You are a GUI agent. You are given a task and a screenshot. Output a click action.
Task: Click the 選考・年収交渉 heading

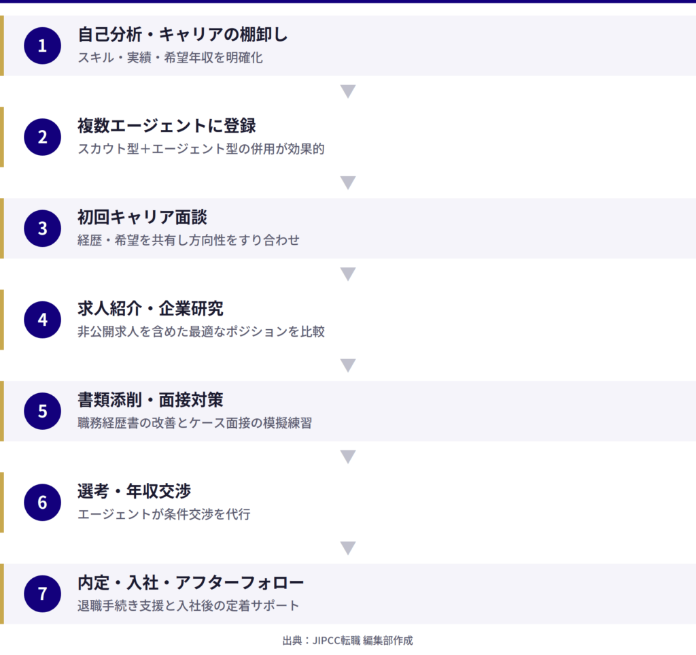(134, 491)
